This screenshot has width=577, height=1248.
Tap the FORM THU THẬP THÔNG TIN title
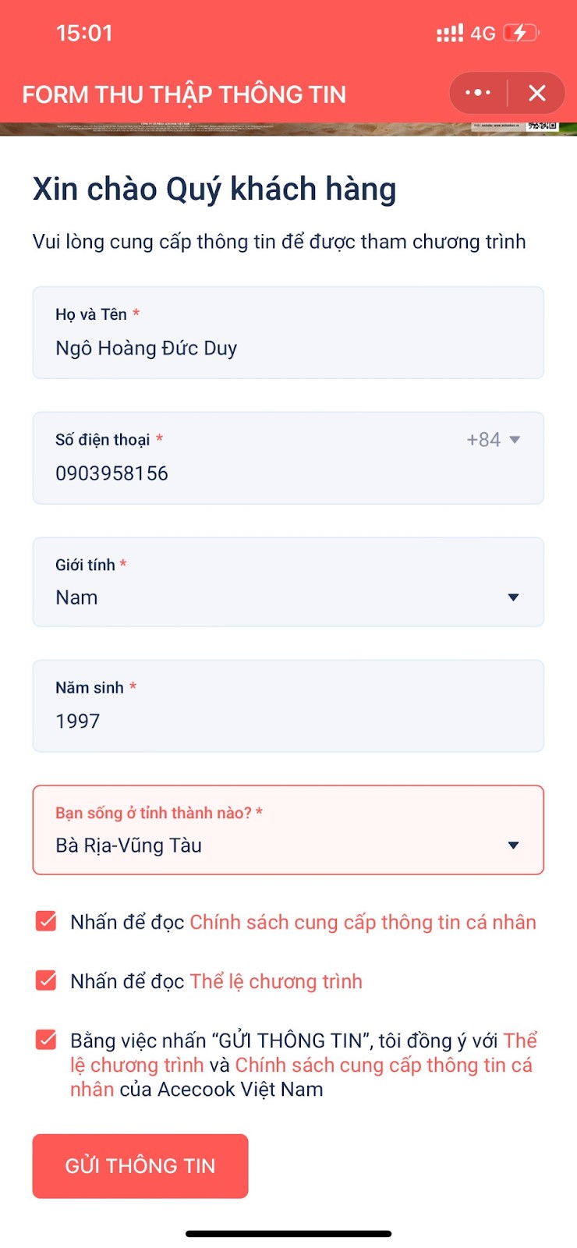[x=184, y=94]
